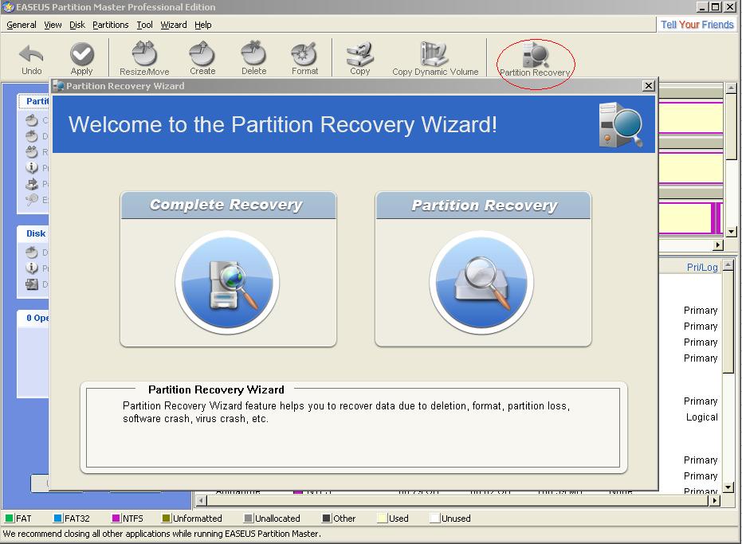
Task: Click the Unallocated gray legend swatch
Action: coord(248,518)
